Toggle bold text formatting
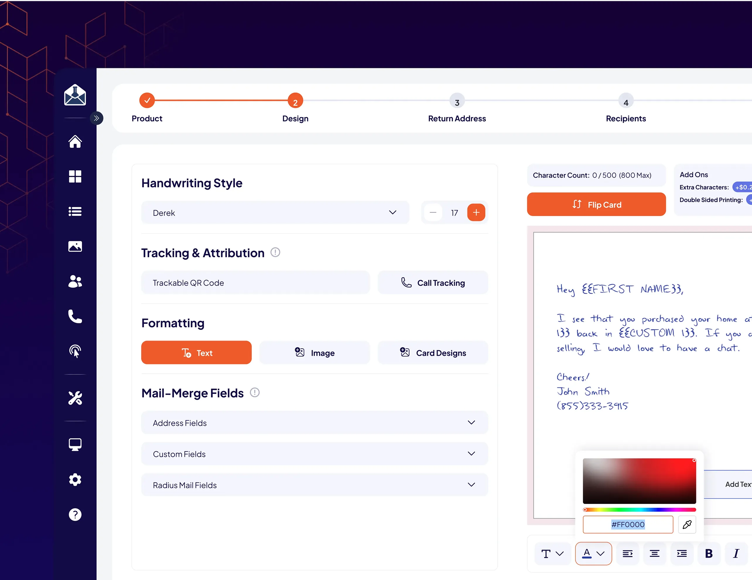 tap(709, 553)
